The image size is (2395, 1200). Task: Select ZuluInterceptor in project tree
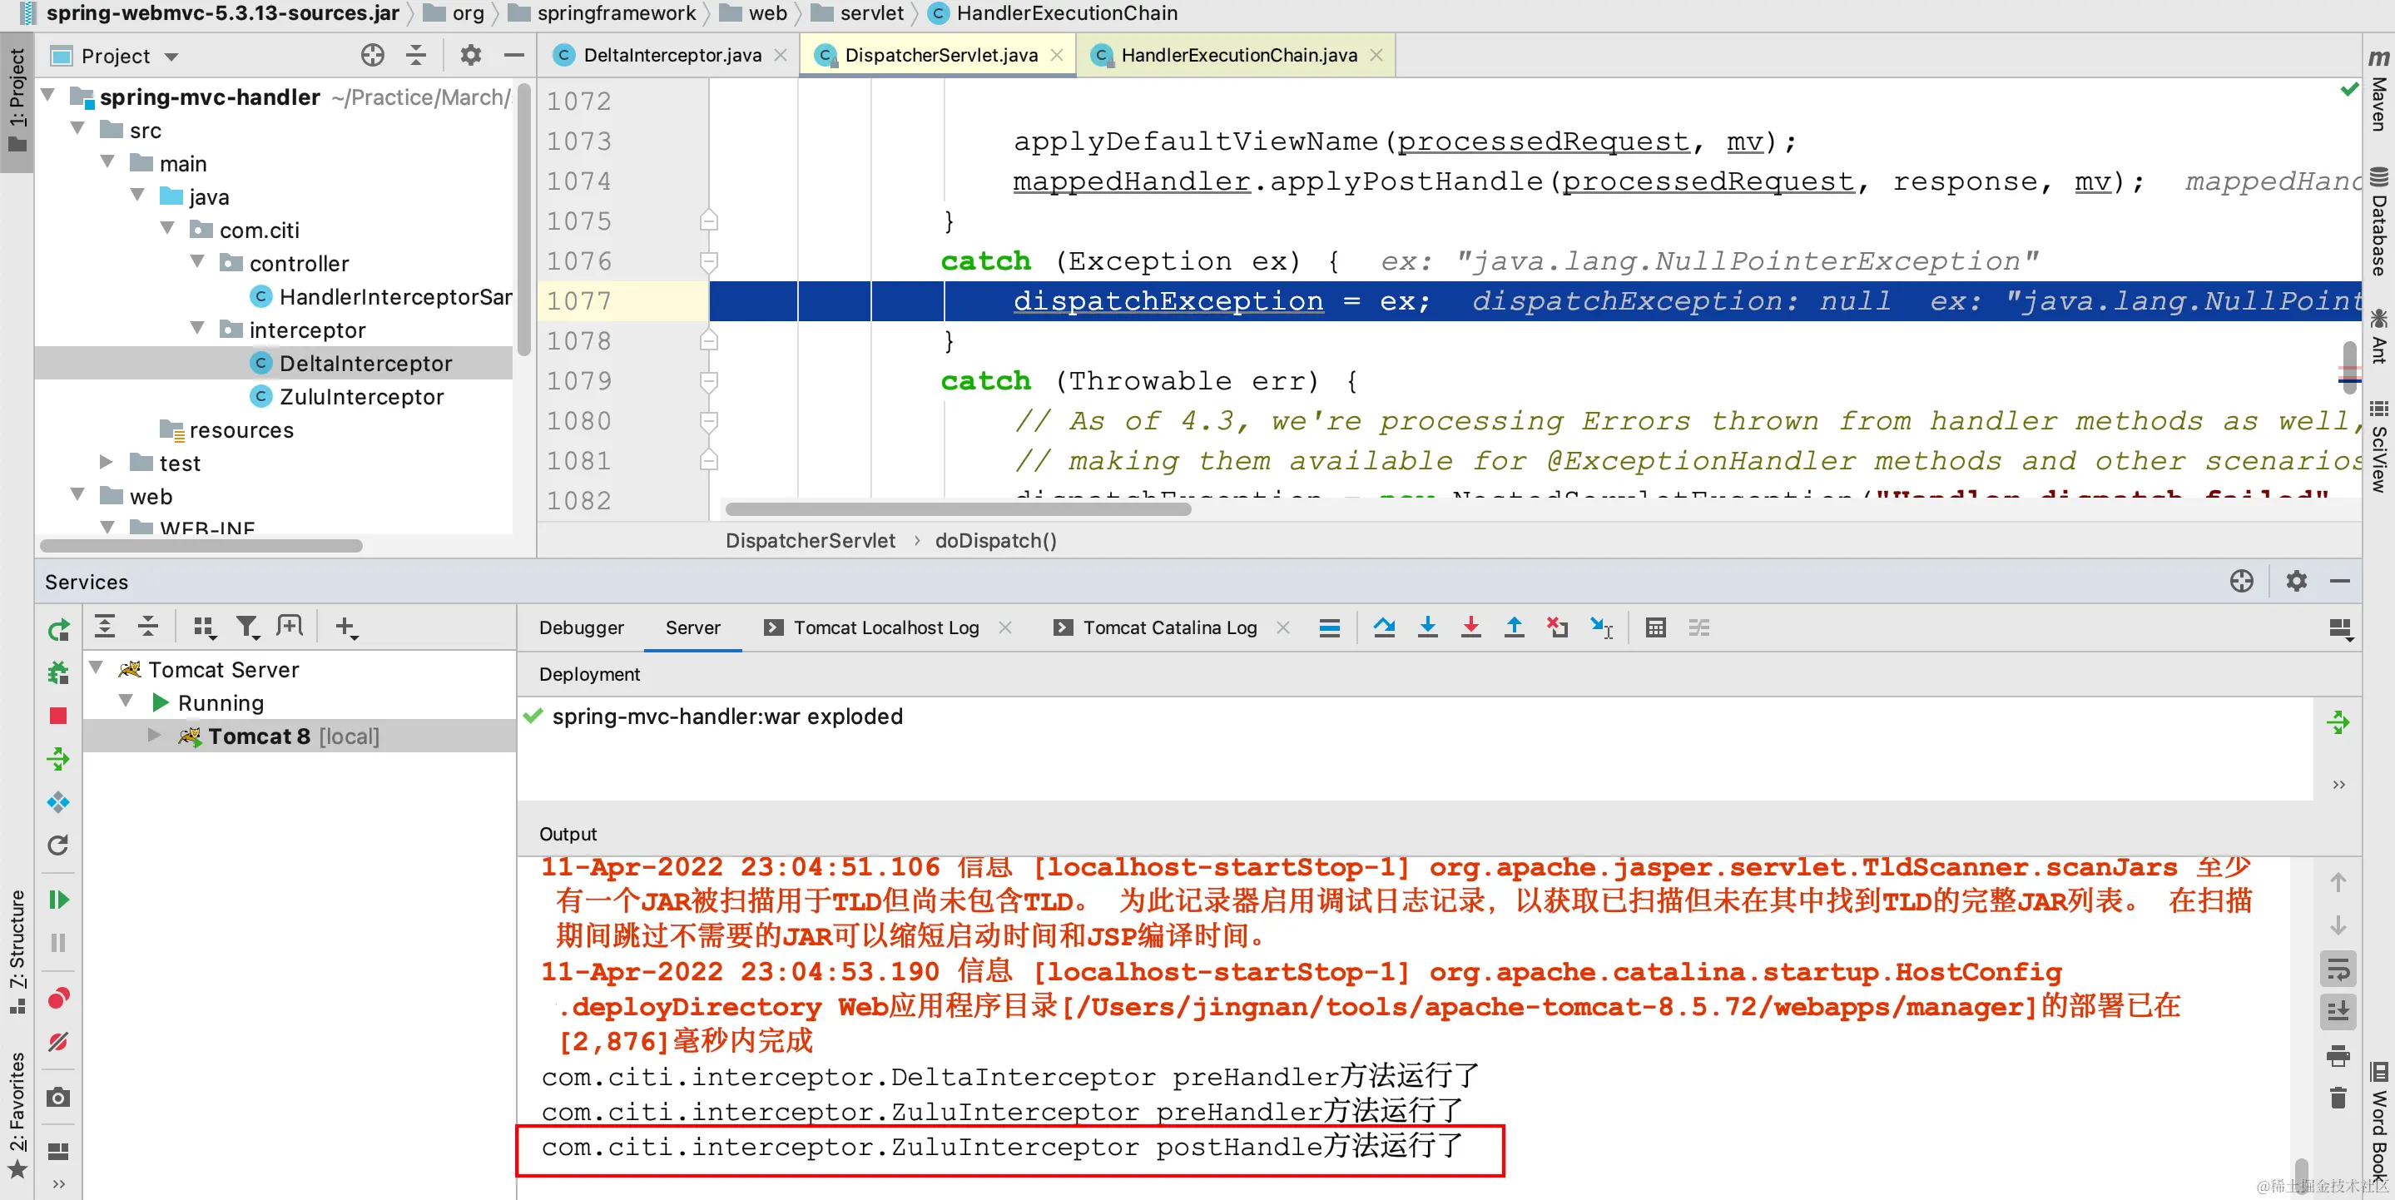pos(360,397)
